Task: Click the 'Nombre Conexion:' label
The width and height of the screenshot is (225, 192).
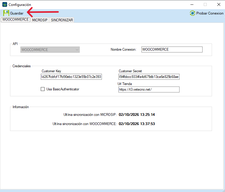Action: [123, 49]
